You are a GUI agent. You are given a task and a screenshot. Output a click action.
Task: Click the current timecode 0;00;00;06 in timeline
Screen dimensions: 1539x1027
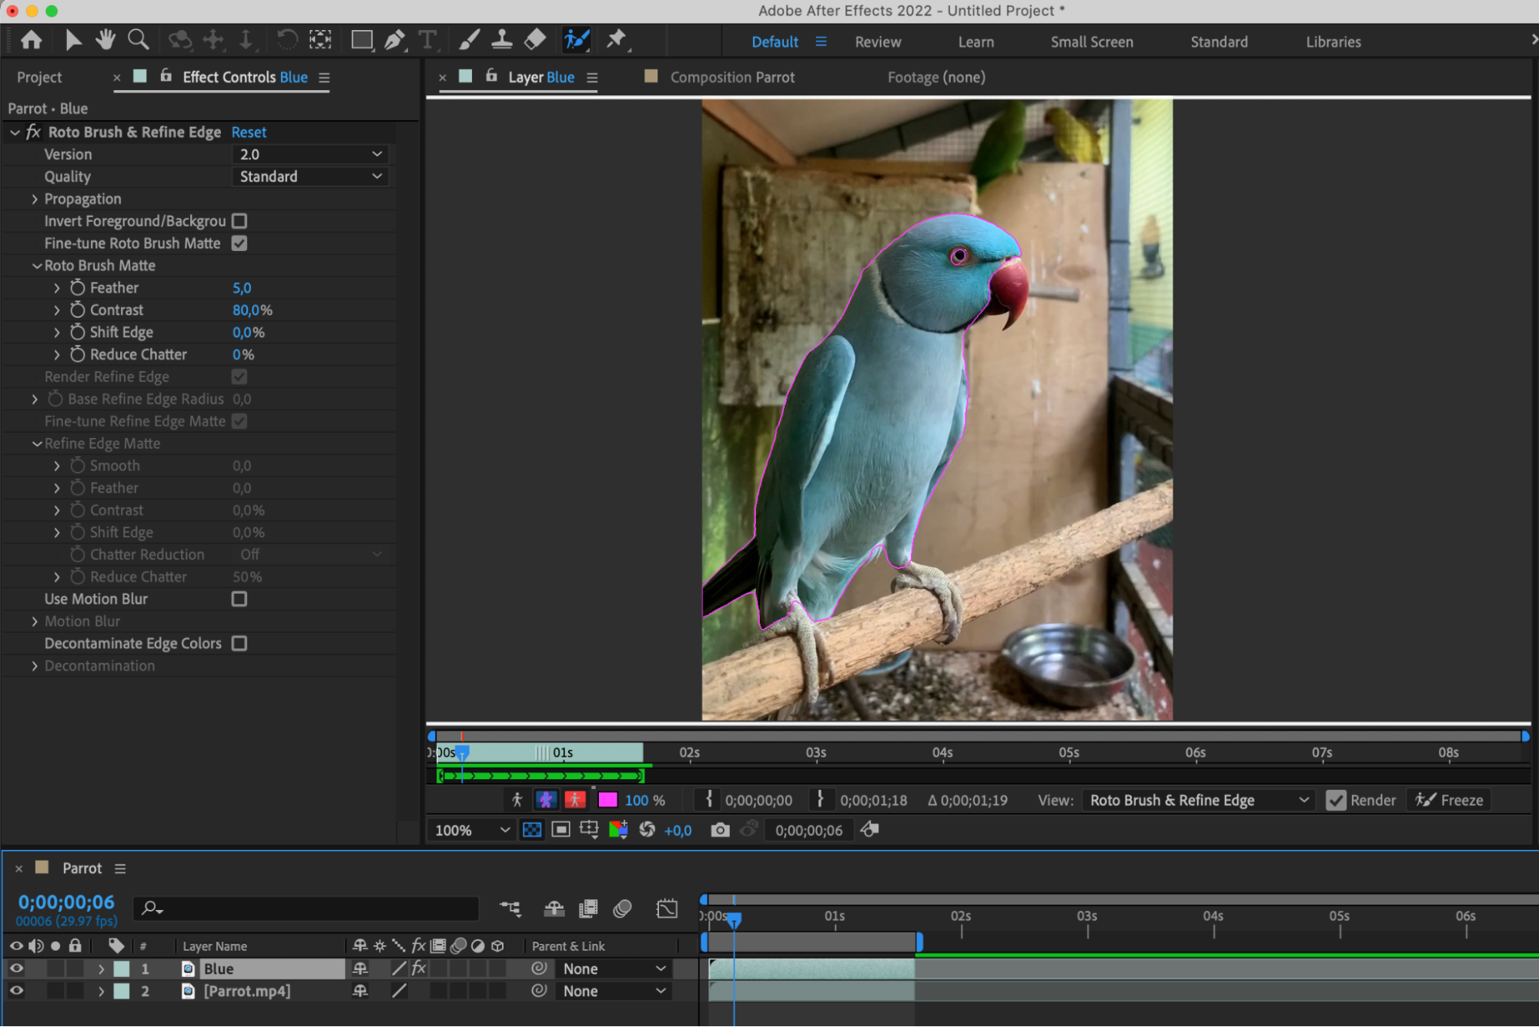click(x=66, y=902)
